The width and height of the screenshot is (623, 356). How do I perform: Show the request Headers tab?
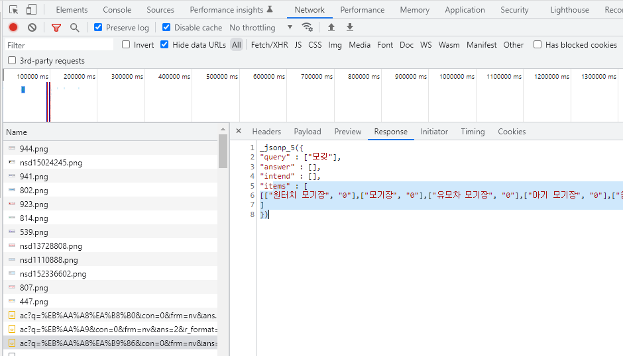click(266, 132)
